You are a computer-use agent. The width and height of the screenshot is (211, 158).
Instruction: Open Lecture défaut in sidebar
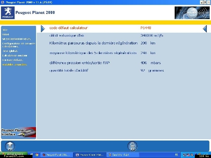pos(13,60)
